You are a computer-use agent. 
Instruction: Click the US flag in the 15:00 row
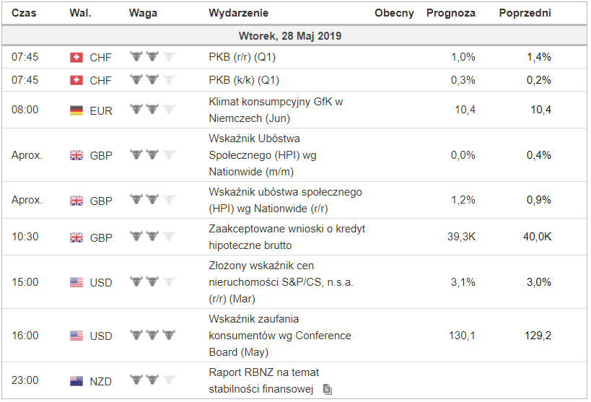click(76, 282)
